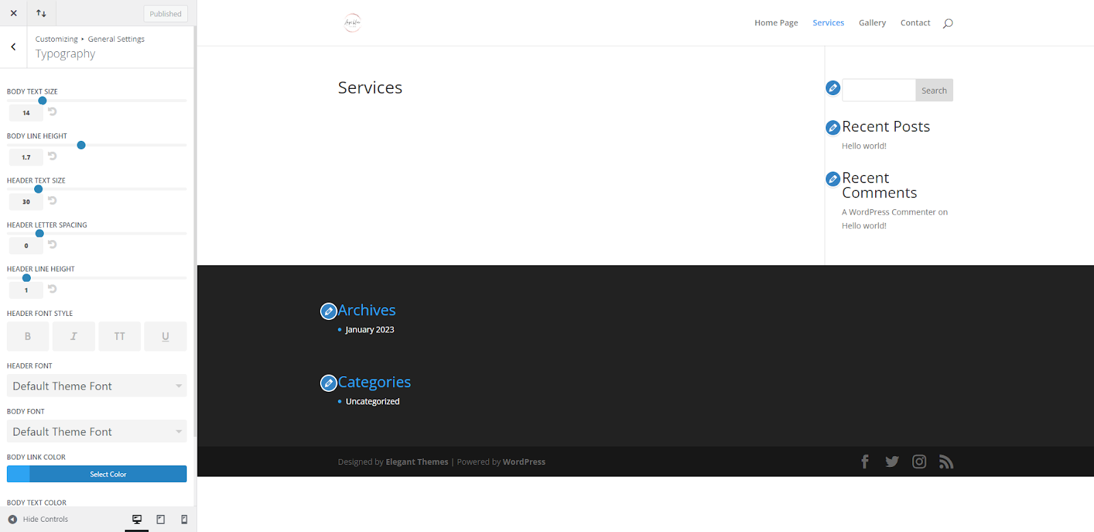Toggle uppercase TT header font style
This screenshot has height=532, width=1094.
120,336
